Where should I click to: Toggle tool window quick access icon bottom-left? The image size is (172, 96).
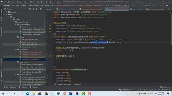(x=1, y=90)
